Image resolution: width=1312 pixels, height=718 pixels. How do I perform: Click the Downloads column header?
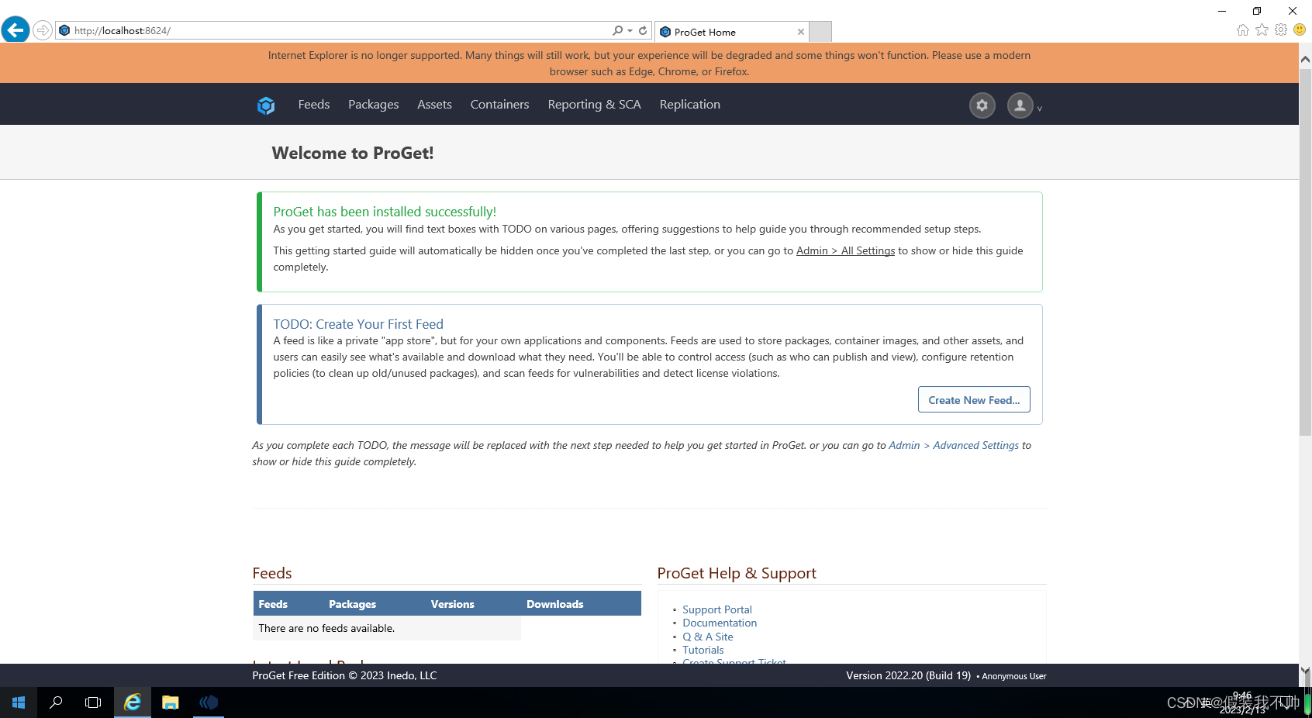point(555,604)
